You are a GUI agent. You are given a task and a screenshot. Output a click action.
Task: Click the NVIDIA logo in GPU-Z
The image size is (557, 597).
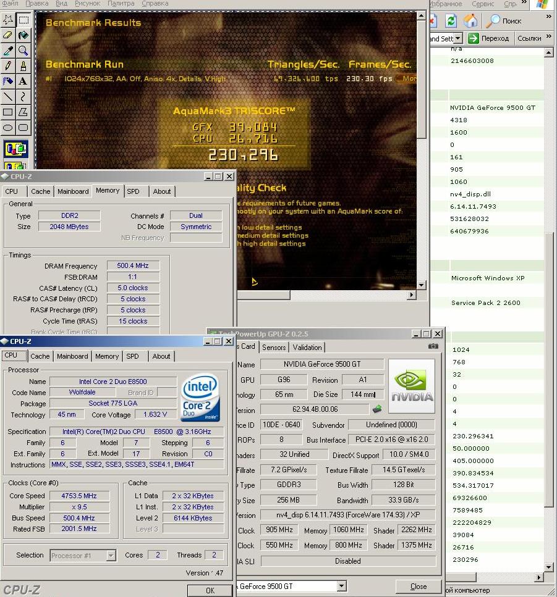point(411,386)
